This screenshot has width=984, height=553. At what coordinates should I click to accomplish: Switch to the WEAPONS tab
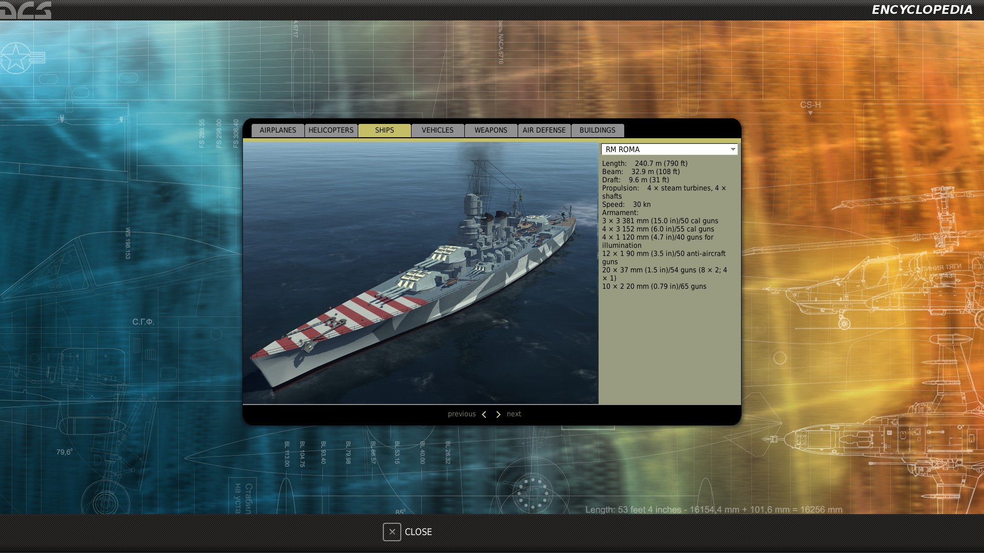[490, 130]
